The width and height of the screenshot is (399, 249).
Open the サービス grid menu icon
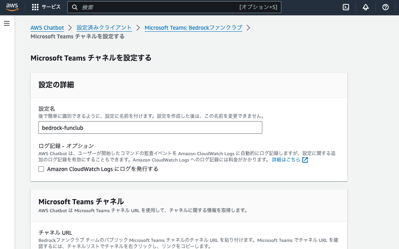pos(35,7)
